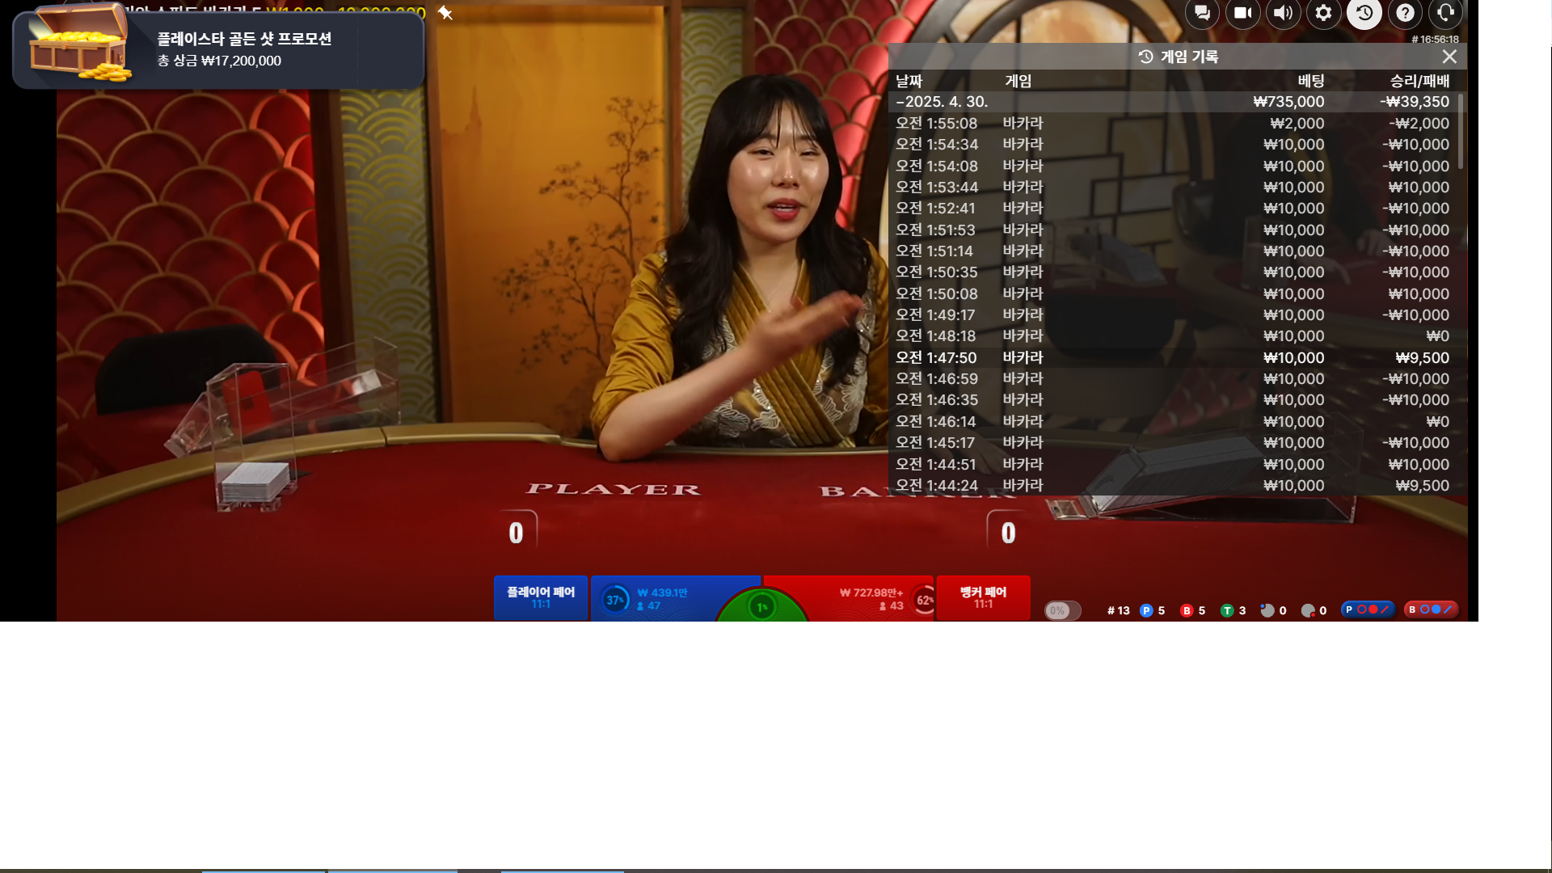The height and width of the screenshot is (873, 1552).
Task: Bet on 뱅커 페어 11:1
Action: click(x=983, y=598)
